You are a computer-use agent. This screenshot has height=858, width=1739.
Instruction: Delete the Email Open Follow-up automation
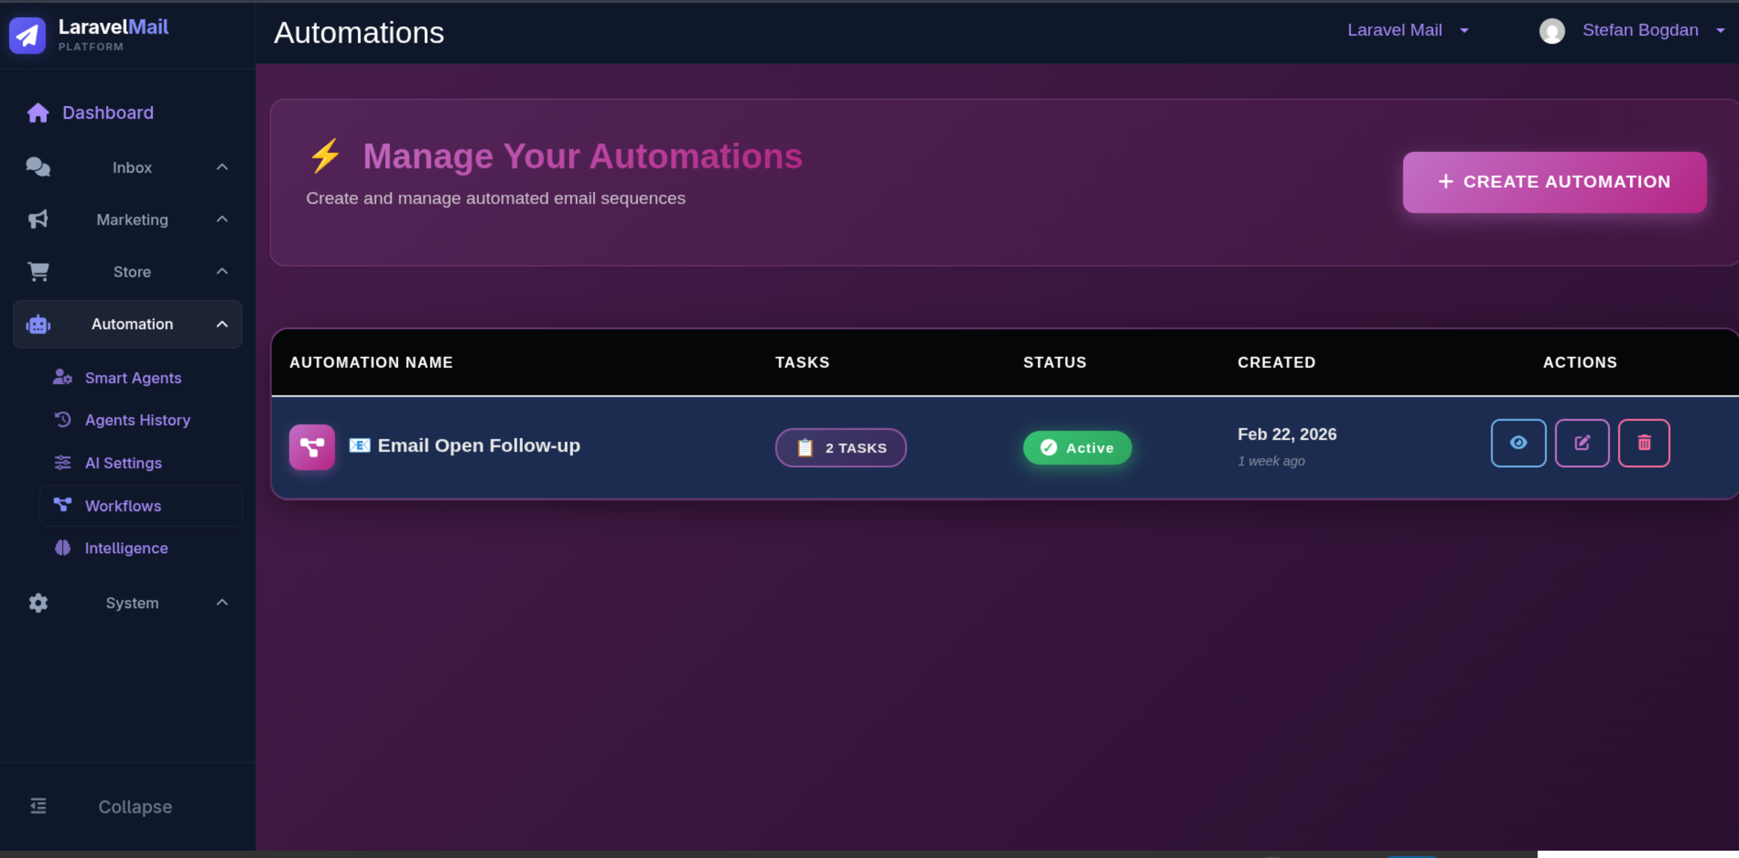click(x=1644, y=443)
